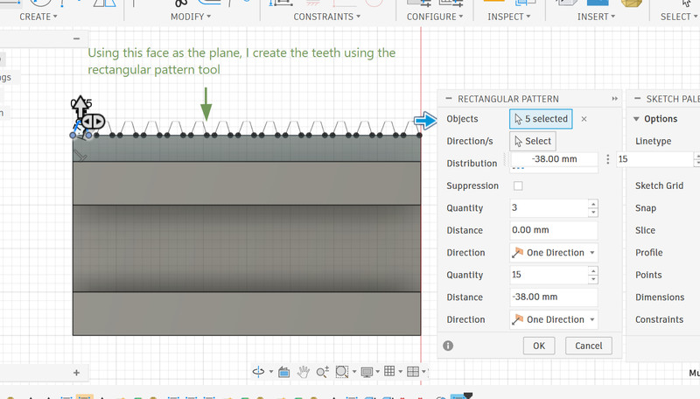Screen dimensions: 700x399
Task: Confirm the pattern with OK
Action: point(539,346)
